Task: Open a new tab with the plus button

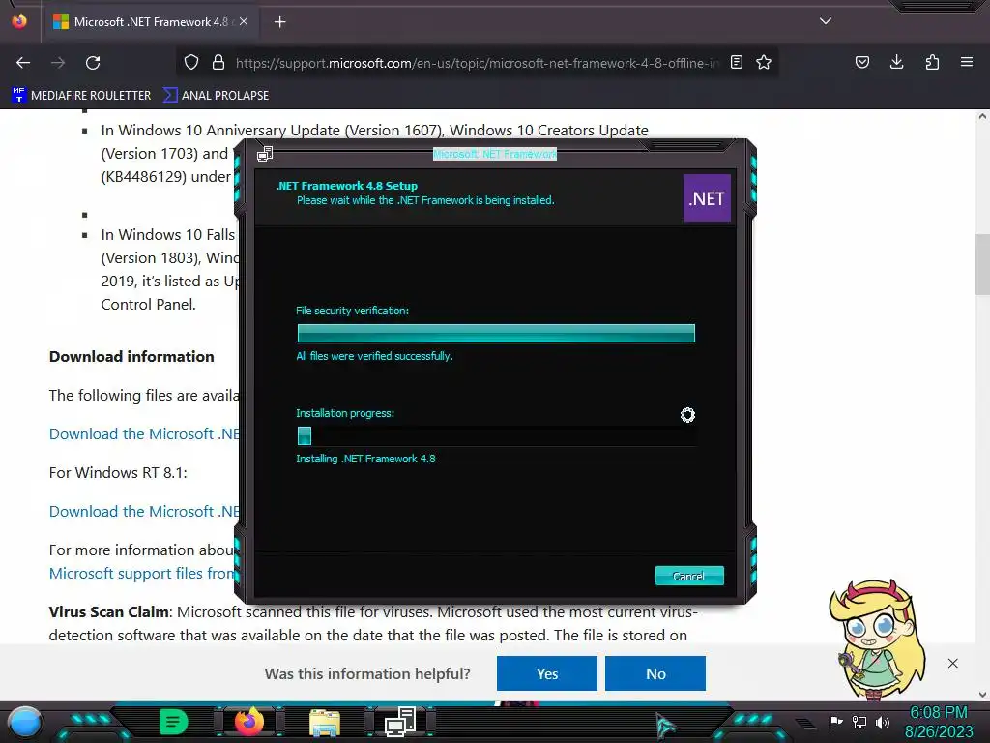Action: 280,22
